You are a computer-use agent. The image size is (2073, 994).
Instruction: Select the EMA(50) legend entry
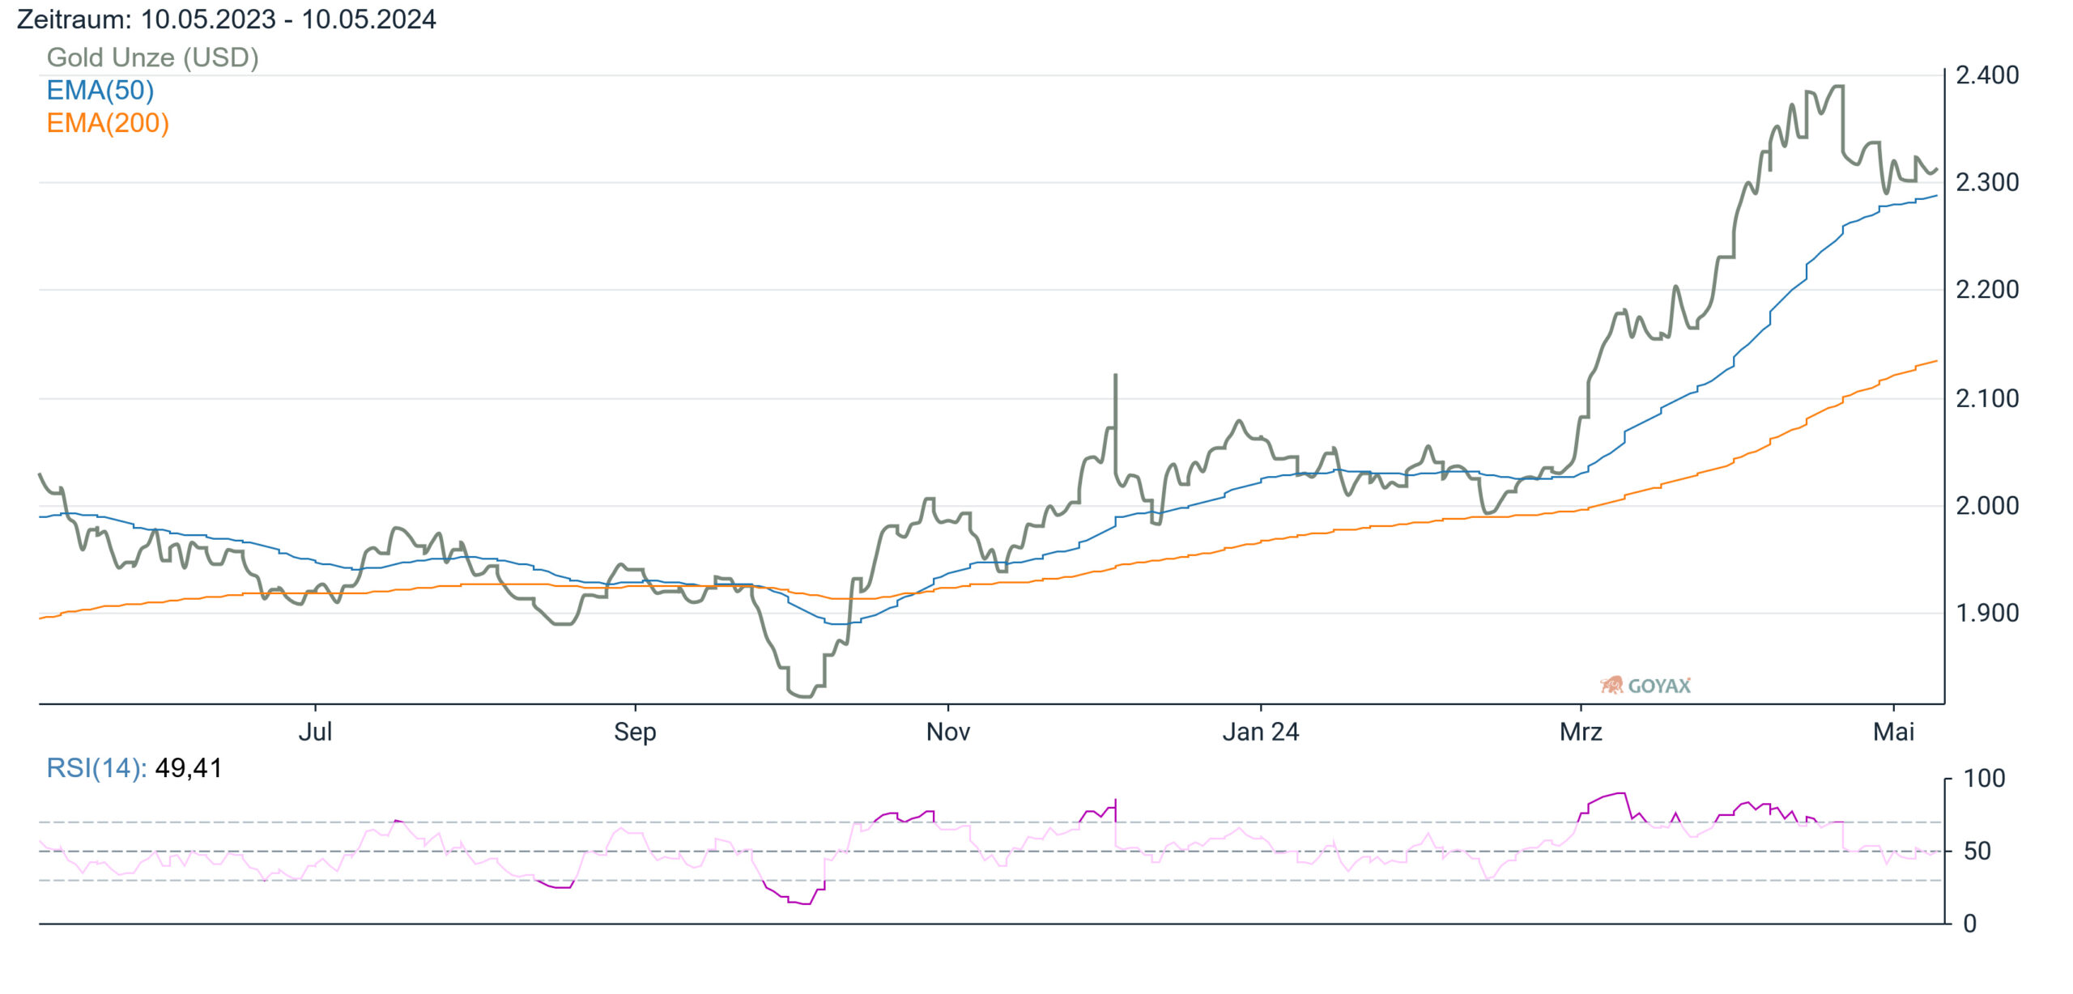pyautogui.click(x=100, y=90)
